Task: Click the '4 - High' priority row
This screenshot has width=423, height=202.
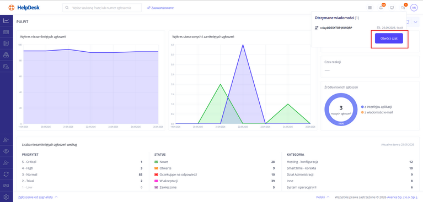Action: [82, 168]
